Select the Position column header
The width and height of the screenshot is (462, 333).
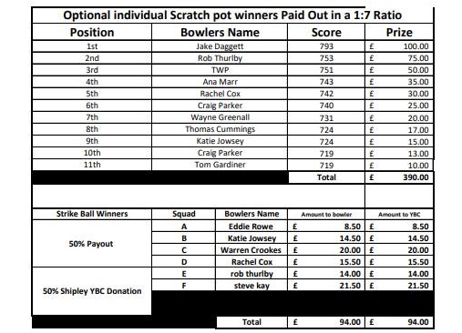point(92,32)
